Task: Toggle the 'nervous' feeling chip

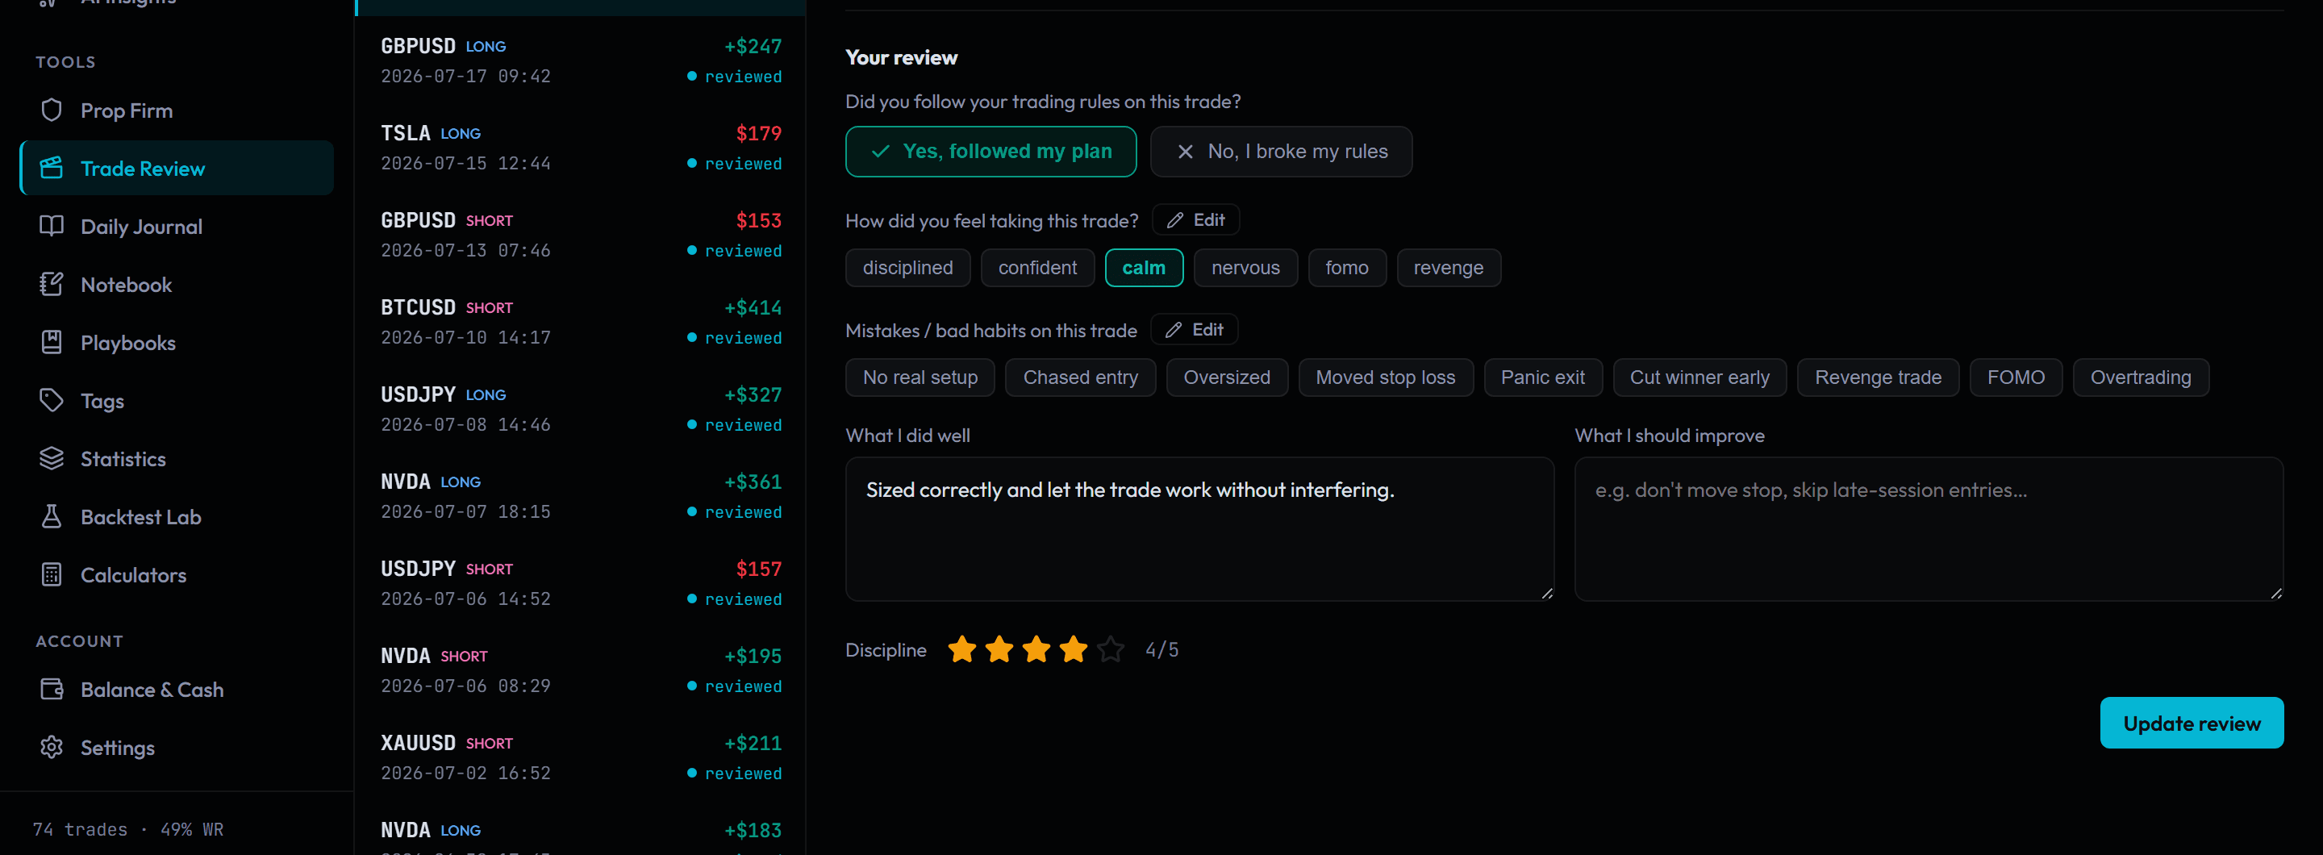Action: pyautogui.click(x=1245, y=268)
